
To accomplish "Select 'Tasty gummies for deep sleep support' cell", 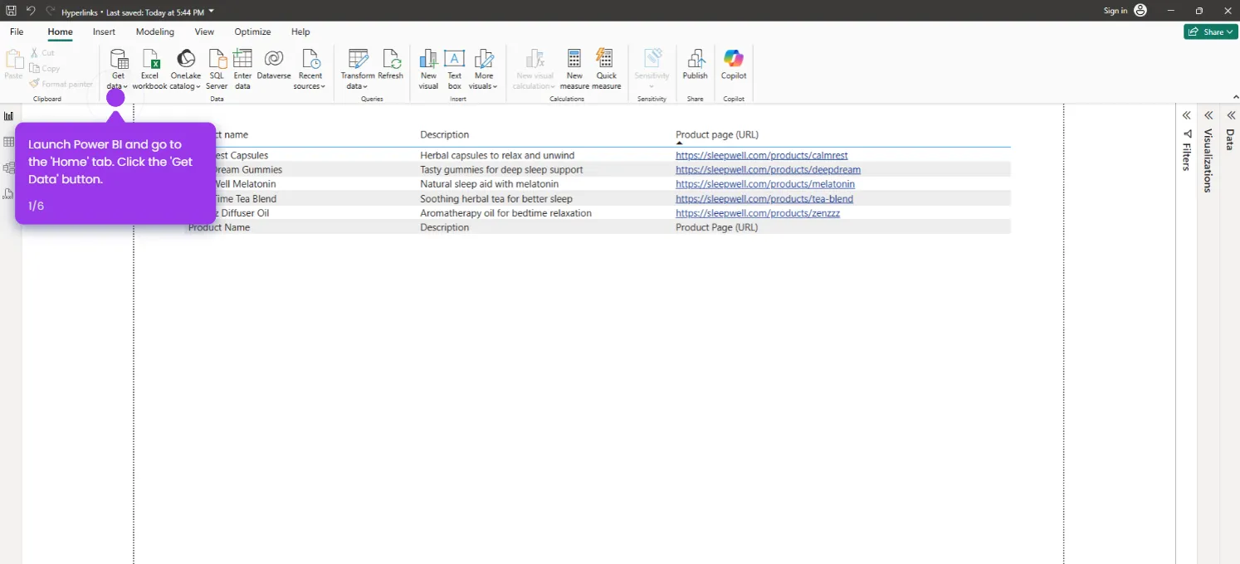I will tap(501, 170).
